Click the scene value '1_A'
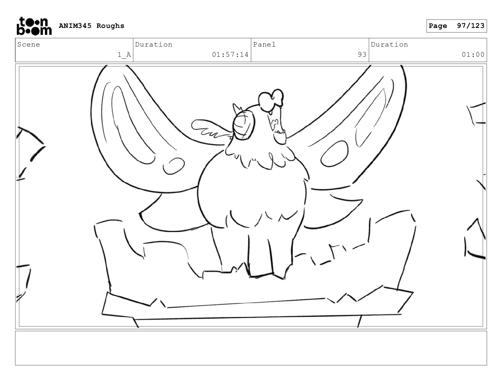This screenshot has width=502, height=388. click(x=124, y=55)
